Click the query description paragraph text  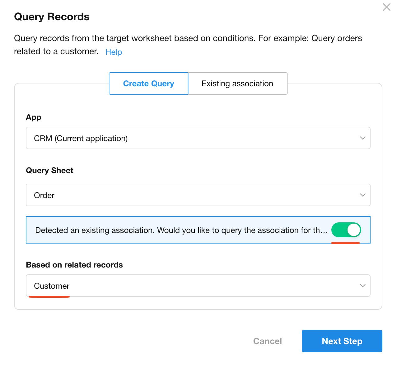pyautogui.click(x=188, y=39)
